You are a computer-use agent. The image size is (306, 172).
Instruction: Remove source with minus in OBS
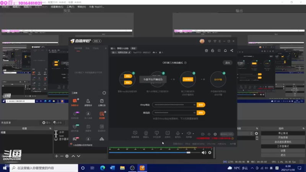click(x=62, y=156)
